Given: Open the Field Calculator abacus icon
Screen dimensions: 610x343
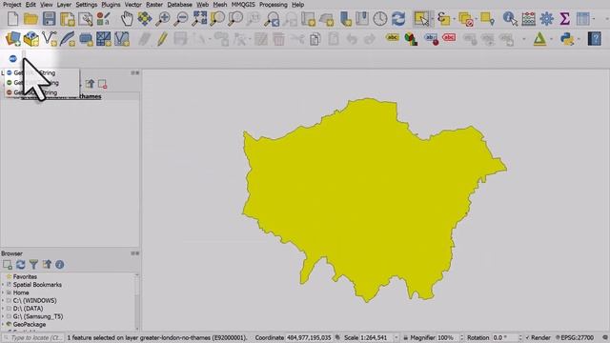Looking at the screenshot, I should (528, 19).
